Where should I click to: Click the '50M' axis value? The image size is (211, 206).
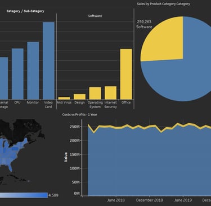[x=75, y=182]
